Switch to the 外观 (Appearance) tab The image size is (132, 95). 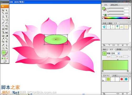point(115,76)
